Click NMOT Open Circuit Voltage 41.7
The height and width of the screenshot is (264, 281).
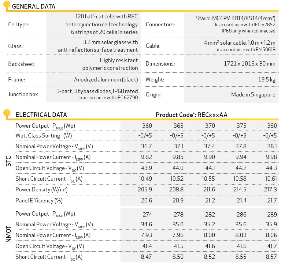click(x=272, y=246)
